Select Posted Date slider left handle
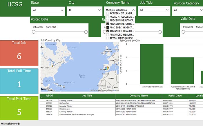 click(x=34, y=32)
